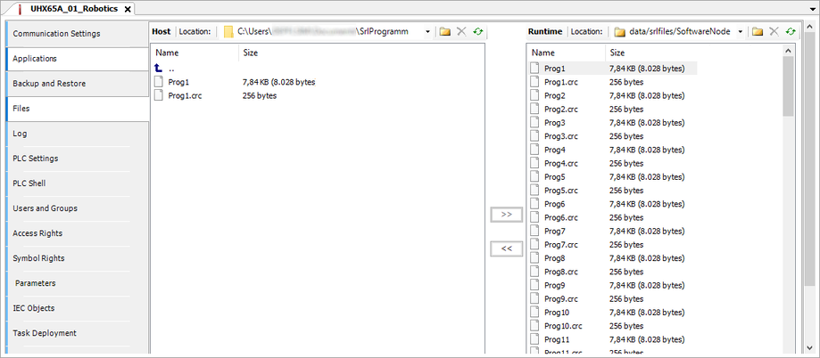Image resolution: width=820 pixels, height=358 pixels.
Task: Click the >> copy to runtime button
Action: pyautogui.click(x=506, y=215)
